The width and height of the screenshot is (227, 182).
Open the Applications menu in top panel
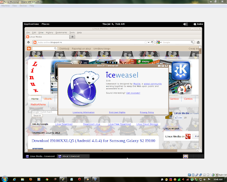(32, 24)
